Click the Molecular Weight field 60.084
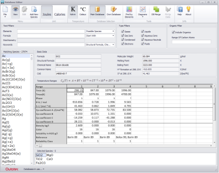 pos(160,57)
